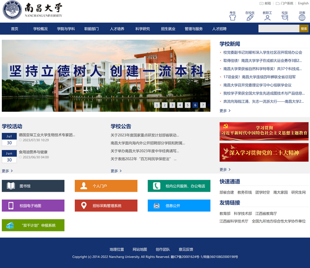The height and width of the screenshot is (268, 310).
Task: Open the 图书馆 library book tile
Action: tap(33, 186)
